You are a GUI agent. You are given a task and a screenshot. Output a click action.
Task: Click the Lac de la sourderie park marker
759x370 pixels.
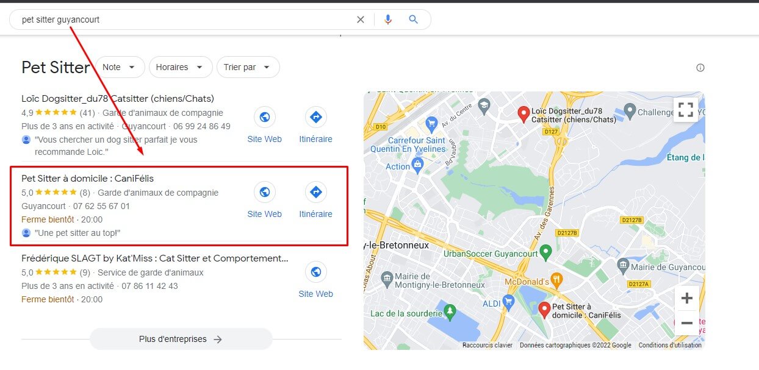click(x=450, y=311)
